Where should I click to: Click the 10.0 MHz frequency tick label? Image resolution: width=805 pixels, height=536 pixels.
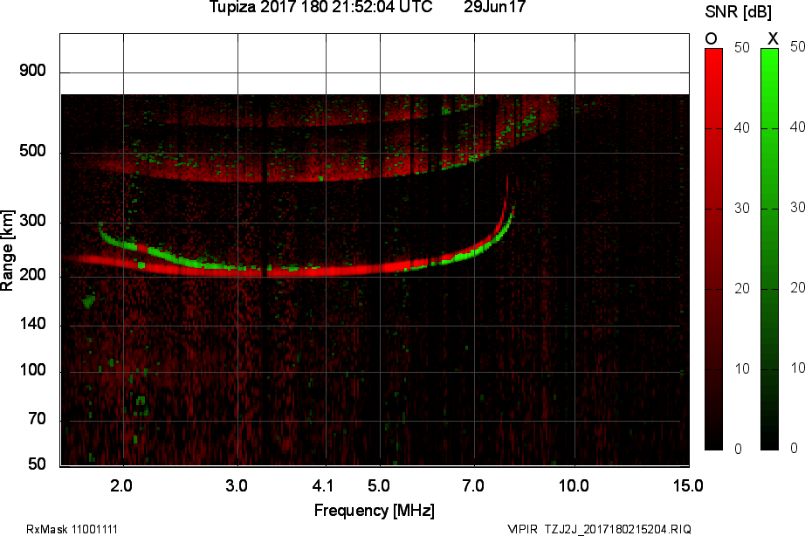coord(574,485)
